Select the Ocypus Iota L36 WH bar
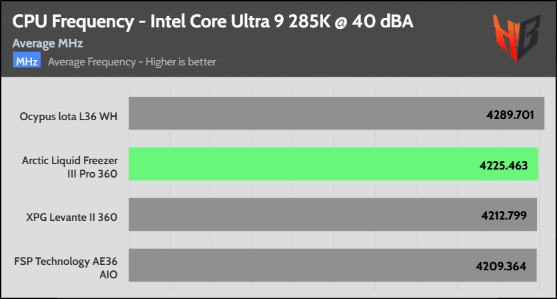 point(336,113)
